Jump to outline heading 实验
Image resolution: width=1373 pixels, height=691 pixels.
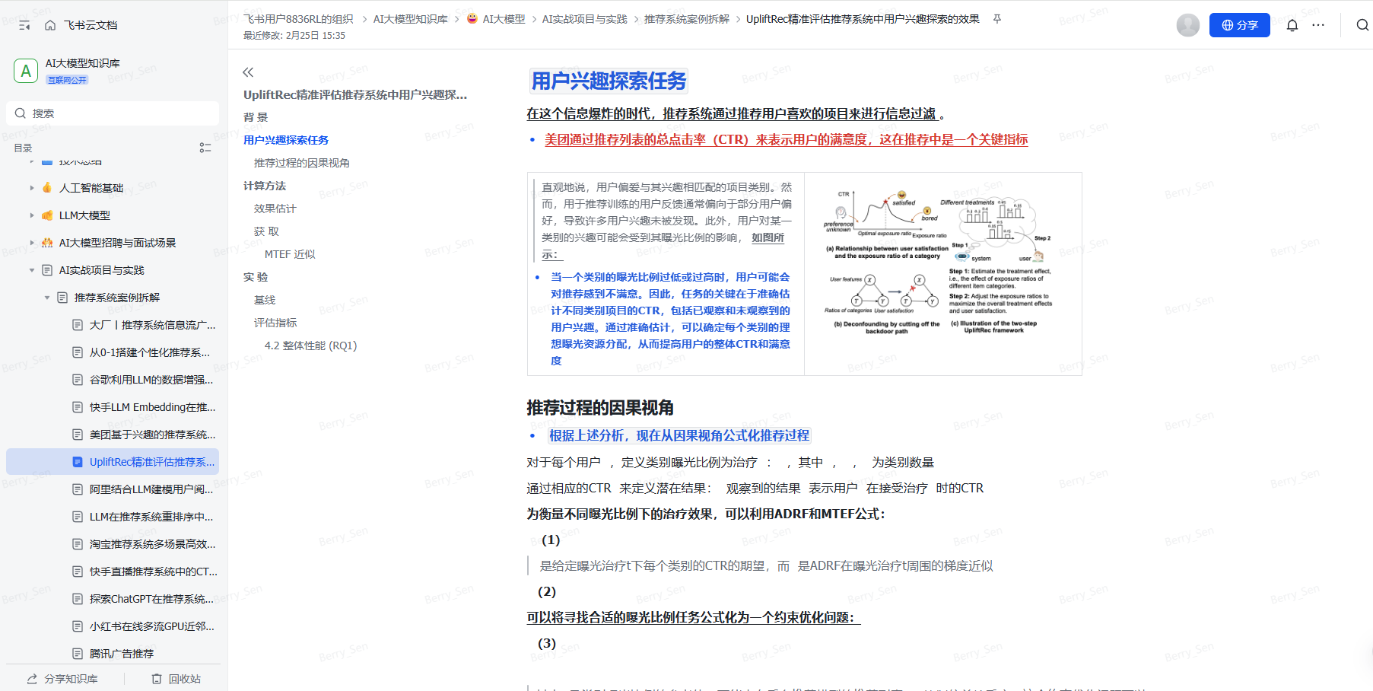[256, 277]
